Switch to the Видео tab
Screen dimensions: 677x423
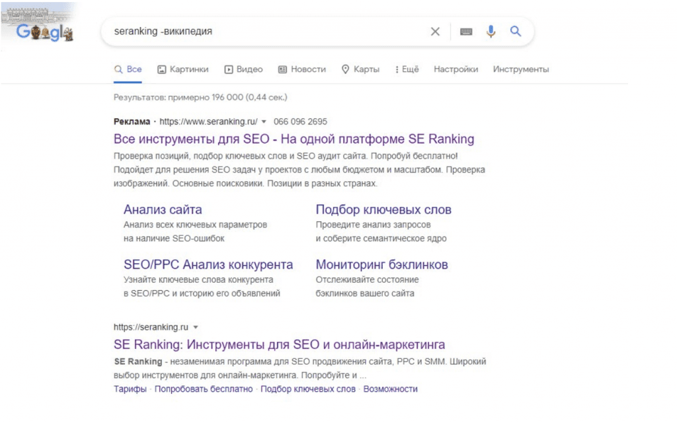tap(243, 69)
